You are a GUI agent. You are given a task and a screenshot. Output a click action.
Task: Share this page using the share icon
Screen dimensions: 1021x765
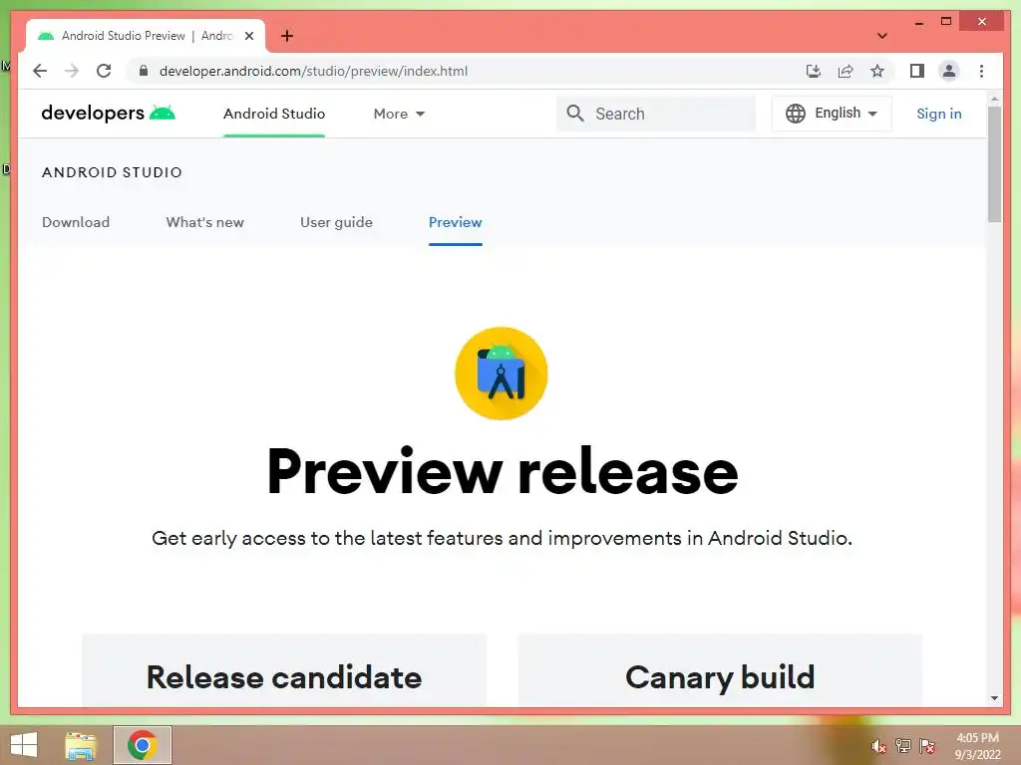tap(846, 71)
